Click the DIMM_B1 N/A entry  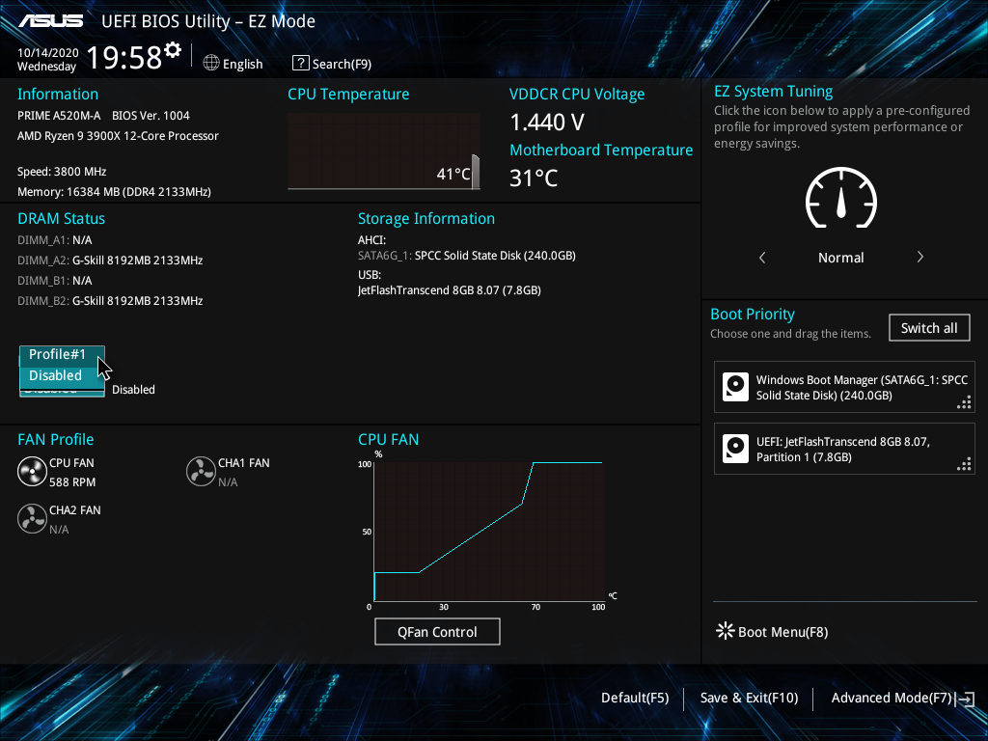55,281
